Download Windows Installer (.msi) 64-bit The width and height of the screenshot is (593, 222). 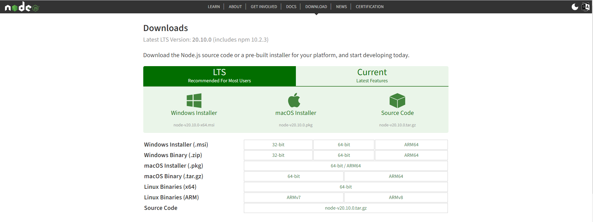tap(344, 145)
